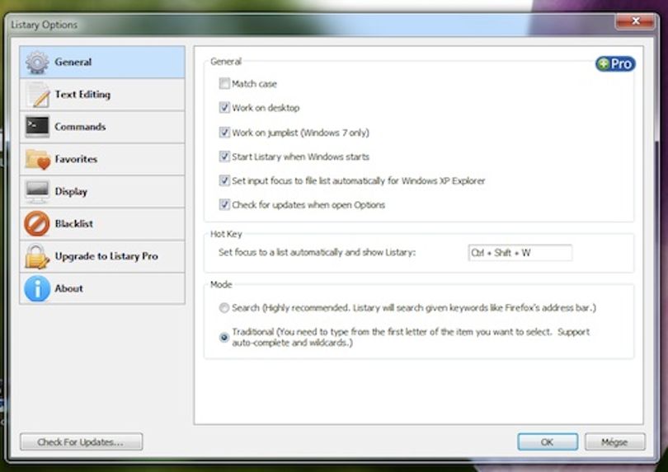Open the About info icon
Viewport: 668px width, 472px height.
coord(37,288)
